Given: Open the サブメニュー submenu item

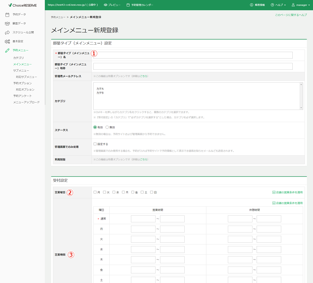Looking at the screenshot, I should [21, 70].
